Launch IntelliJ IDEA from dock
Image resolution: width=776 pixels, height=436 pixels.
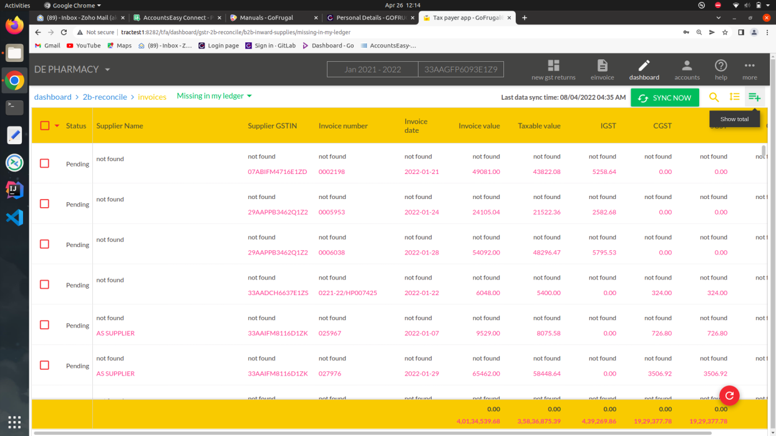click(14, 190)
